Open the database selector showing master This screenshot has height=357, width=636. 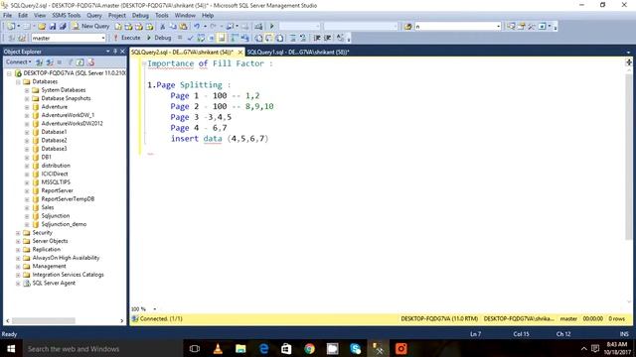(x=69, y=38)
